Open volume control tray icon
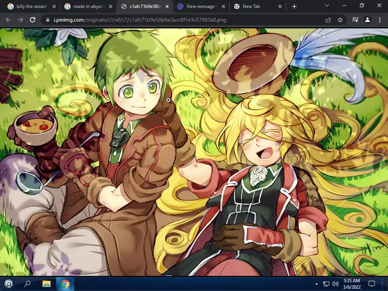Screen dimensions: 388x291 tap(335, 284)
